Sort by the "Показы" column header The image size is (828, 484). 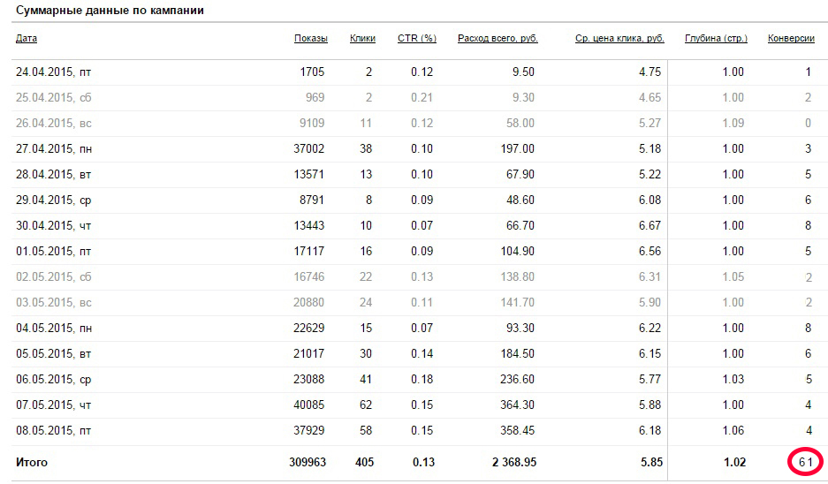pyautogui.click(x=310, y=39)
